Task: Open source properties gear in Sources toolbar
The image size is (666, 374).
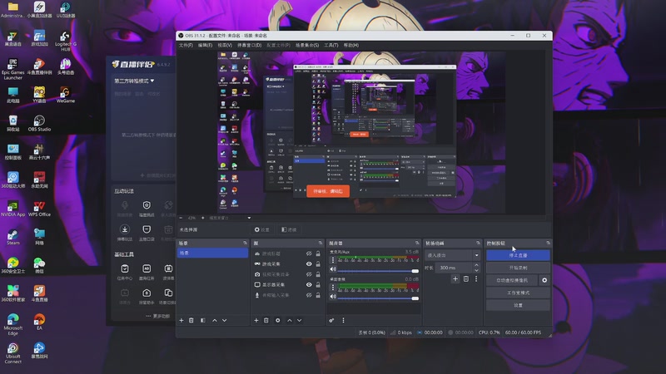Action: click(x=278, y=321)
